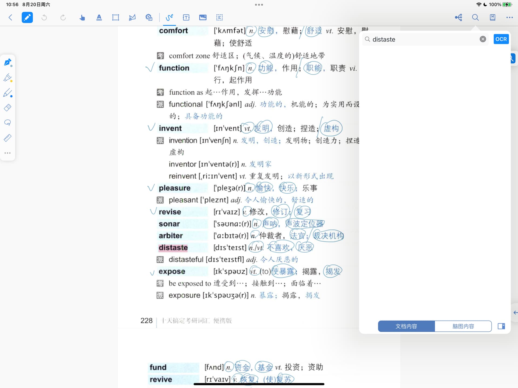
Task: Switch to 脑图内容 tab
Action: pyautogui.click(x=463, y=326)
